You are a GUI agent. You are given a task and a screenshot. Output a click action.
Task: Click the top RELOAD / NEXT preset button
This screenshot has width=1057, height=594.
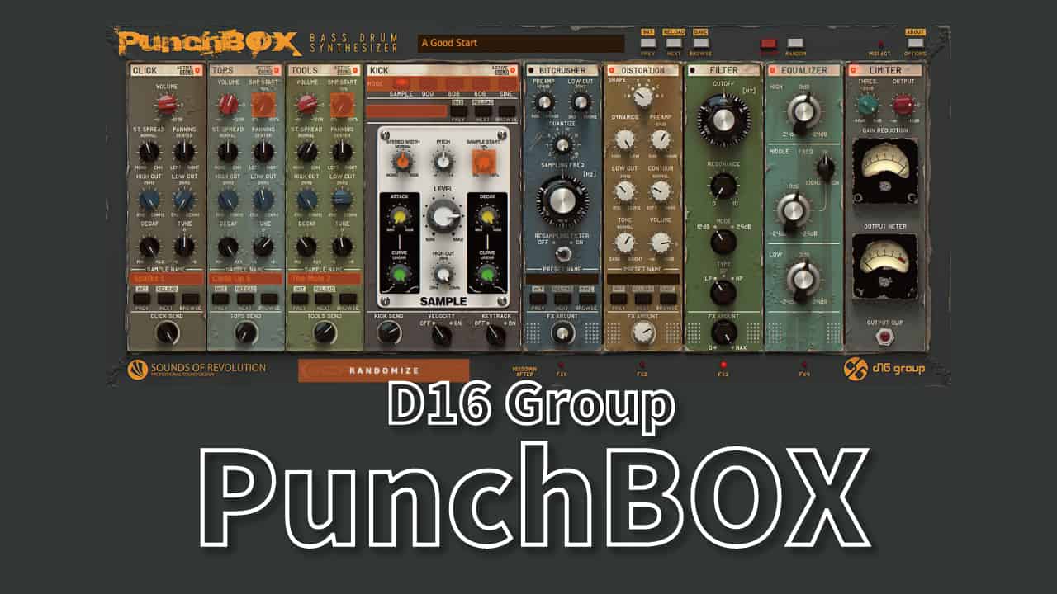tap(674, 42)
